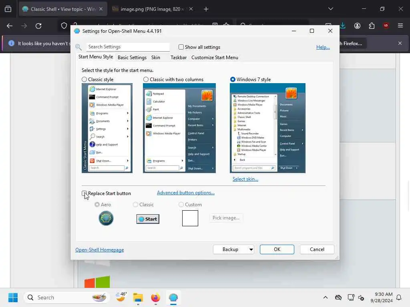Select the Classic start button option
This screenshot has height=307, width=410.
135,204
